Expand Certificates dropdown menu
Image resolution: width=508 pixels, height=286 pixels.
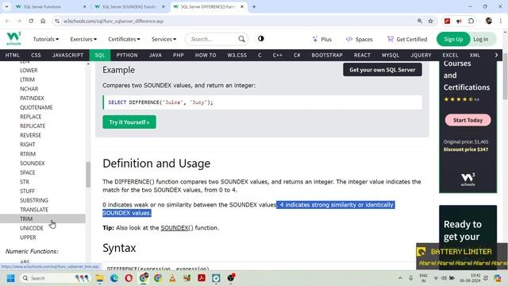(x=124, y=39)
